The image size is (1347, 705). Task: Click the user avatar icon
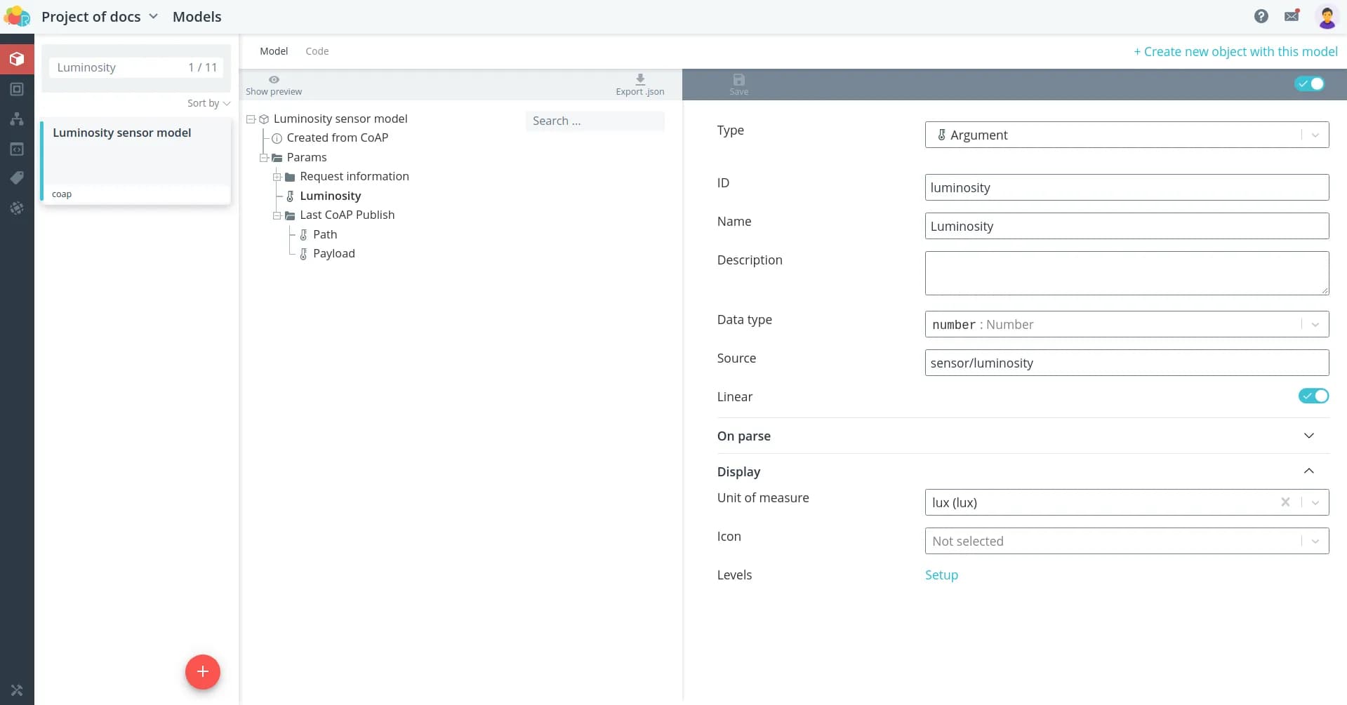(x=1326, y=17)
